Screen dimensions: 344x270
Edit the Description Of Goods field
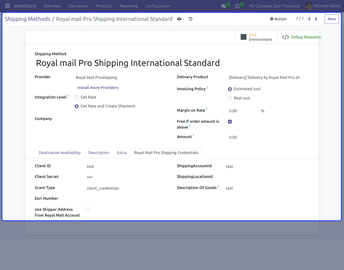(x=268, y=188)
